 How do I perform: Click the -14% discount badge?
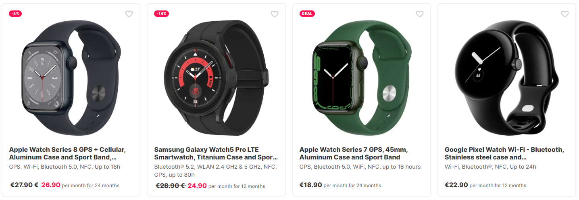click(161, 14)
